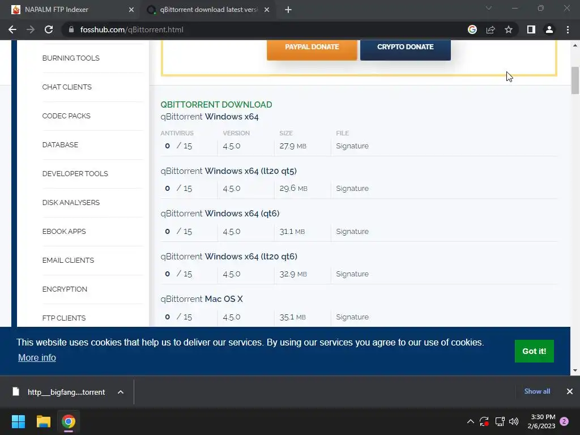Open FTP CLIENTS category
Viewport: 580px width, 435px height.
pyautogui.click(x=63, y=318)
